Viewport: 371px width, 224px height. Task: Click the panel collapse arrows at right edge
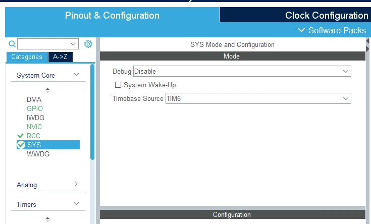pyautogui.click(x=367, y=45)
